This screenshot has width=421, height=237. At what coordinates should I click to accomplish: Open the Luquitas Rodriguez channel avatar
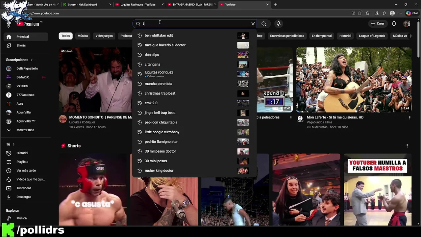coord(62,119)
